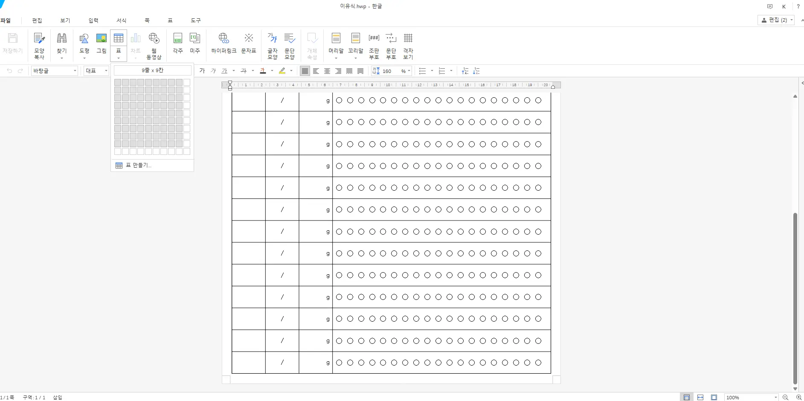Toggle bold text formatting (가)

(x=202, y=71)
